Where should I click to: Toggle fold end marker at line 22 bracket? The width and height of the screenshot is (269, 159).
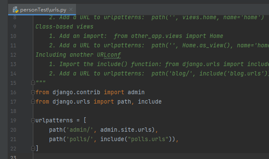[x=33, y=148]
